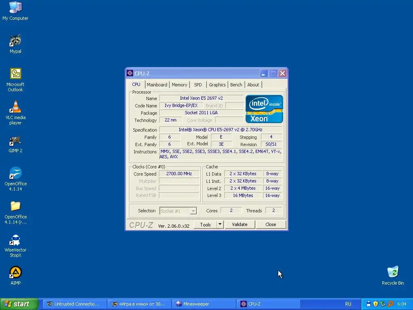The image size is (413, 310).
Task: Click the magnifier icon in system tray
Action: point(390,304)
